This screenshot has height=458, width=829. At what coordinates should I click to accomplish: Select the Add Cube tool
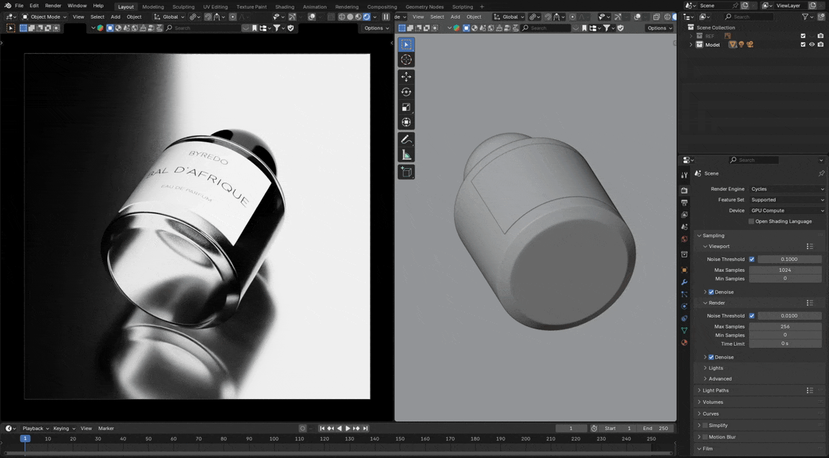pyautogui.click(x=406, y=172)
